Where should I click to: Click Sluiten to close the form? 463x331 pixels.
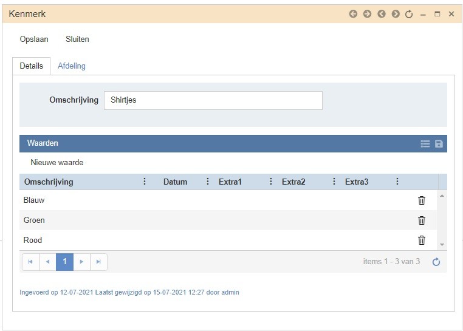coord(77,39)
